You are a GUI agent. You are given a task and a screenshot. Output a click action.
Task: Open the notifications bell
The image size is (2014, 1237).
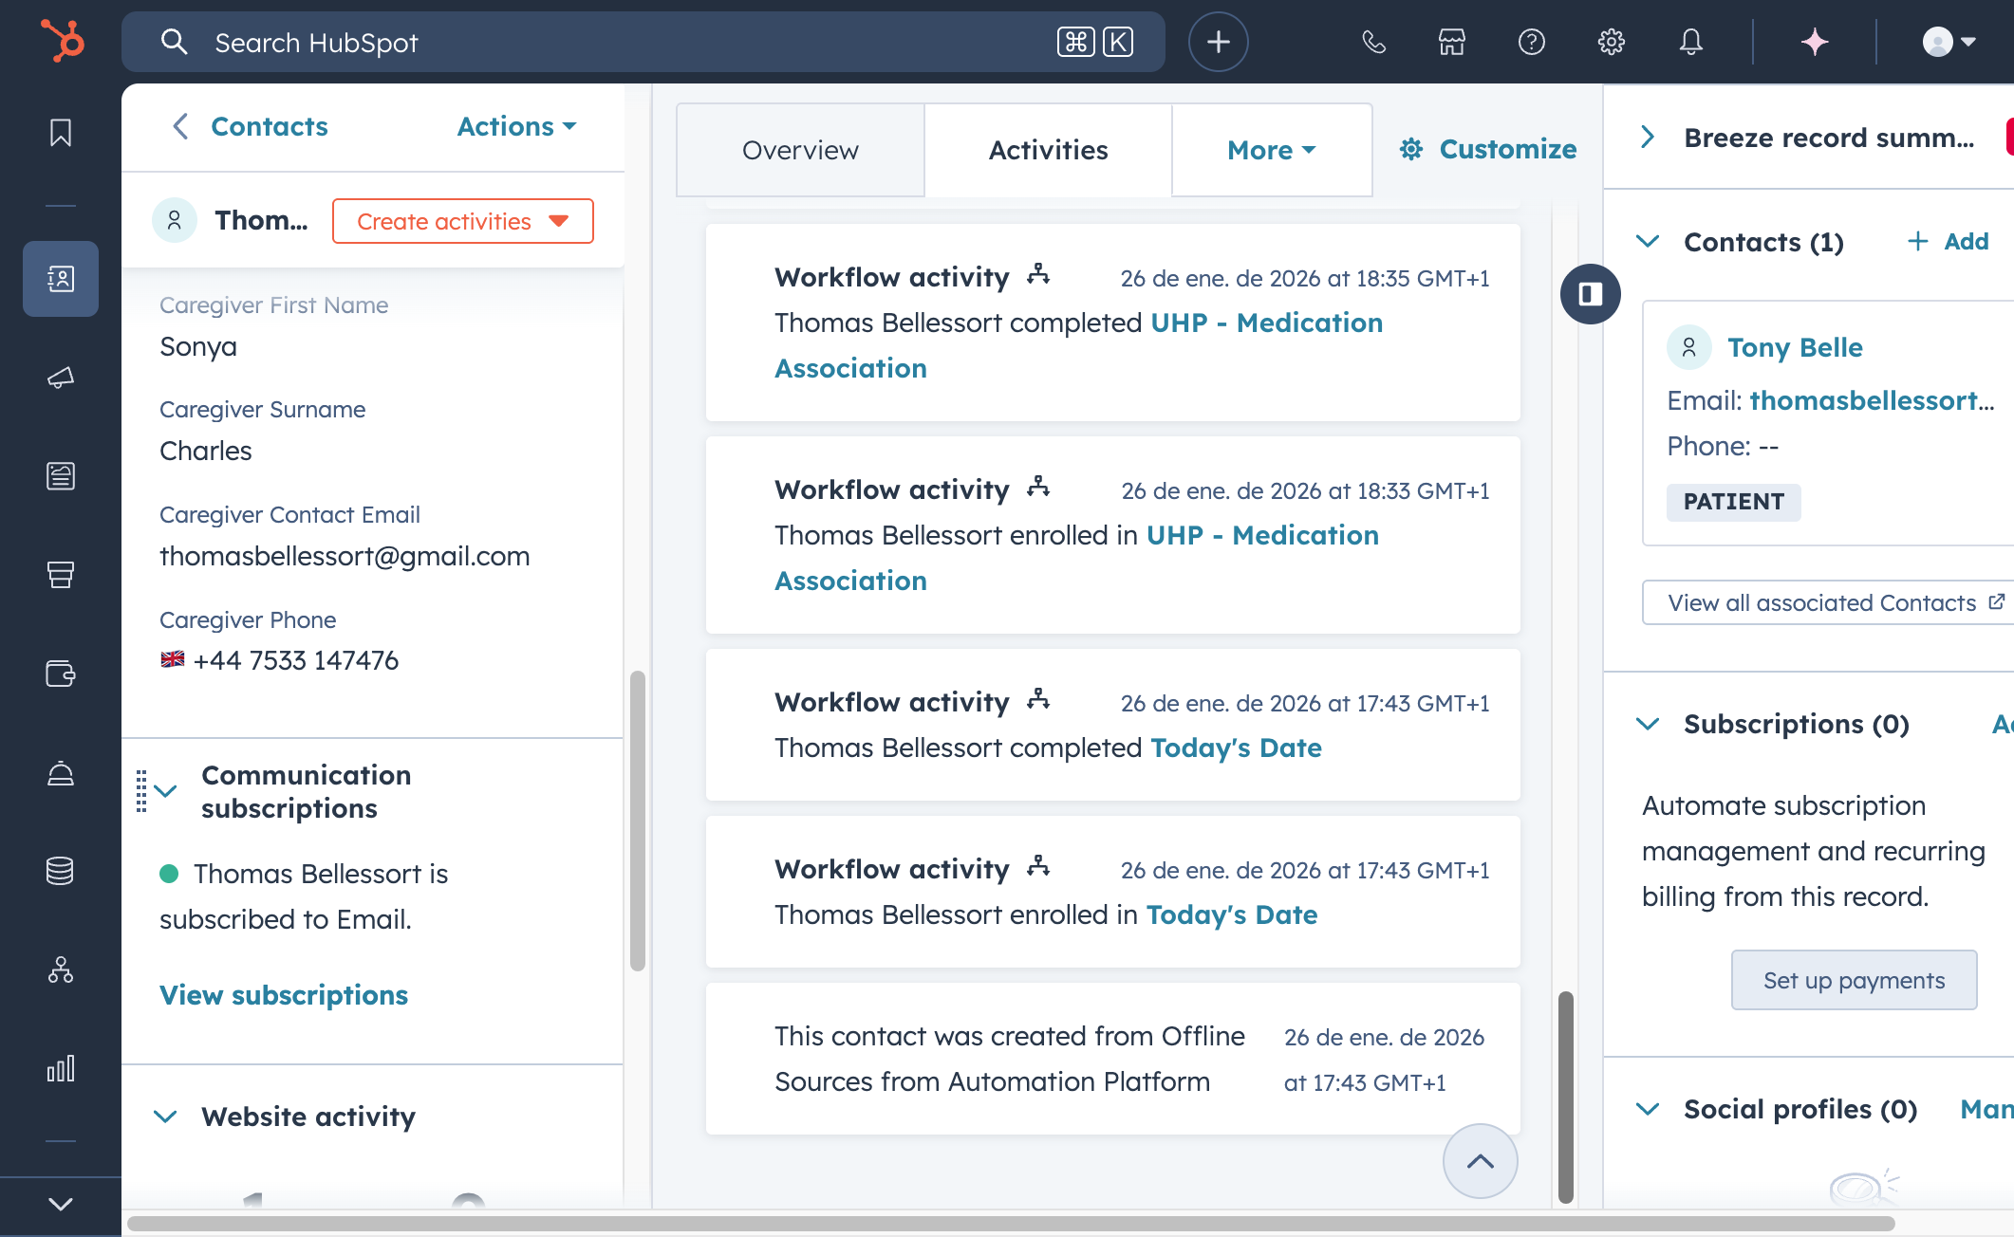pos(1690,42)
